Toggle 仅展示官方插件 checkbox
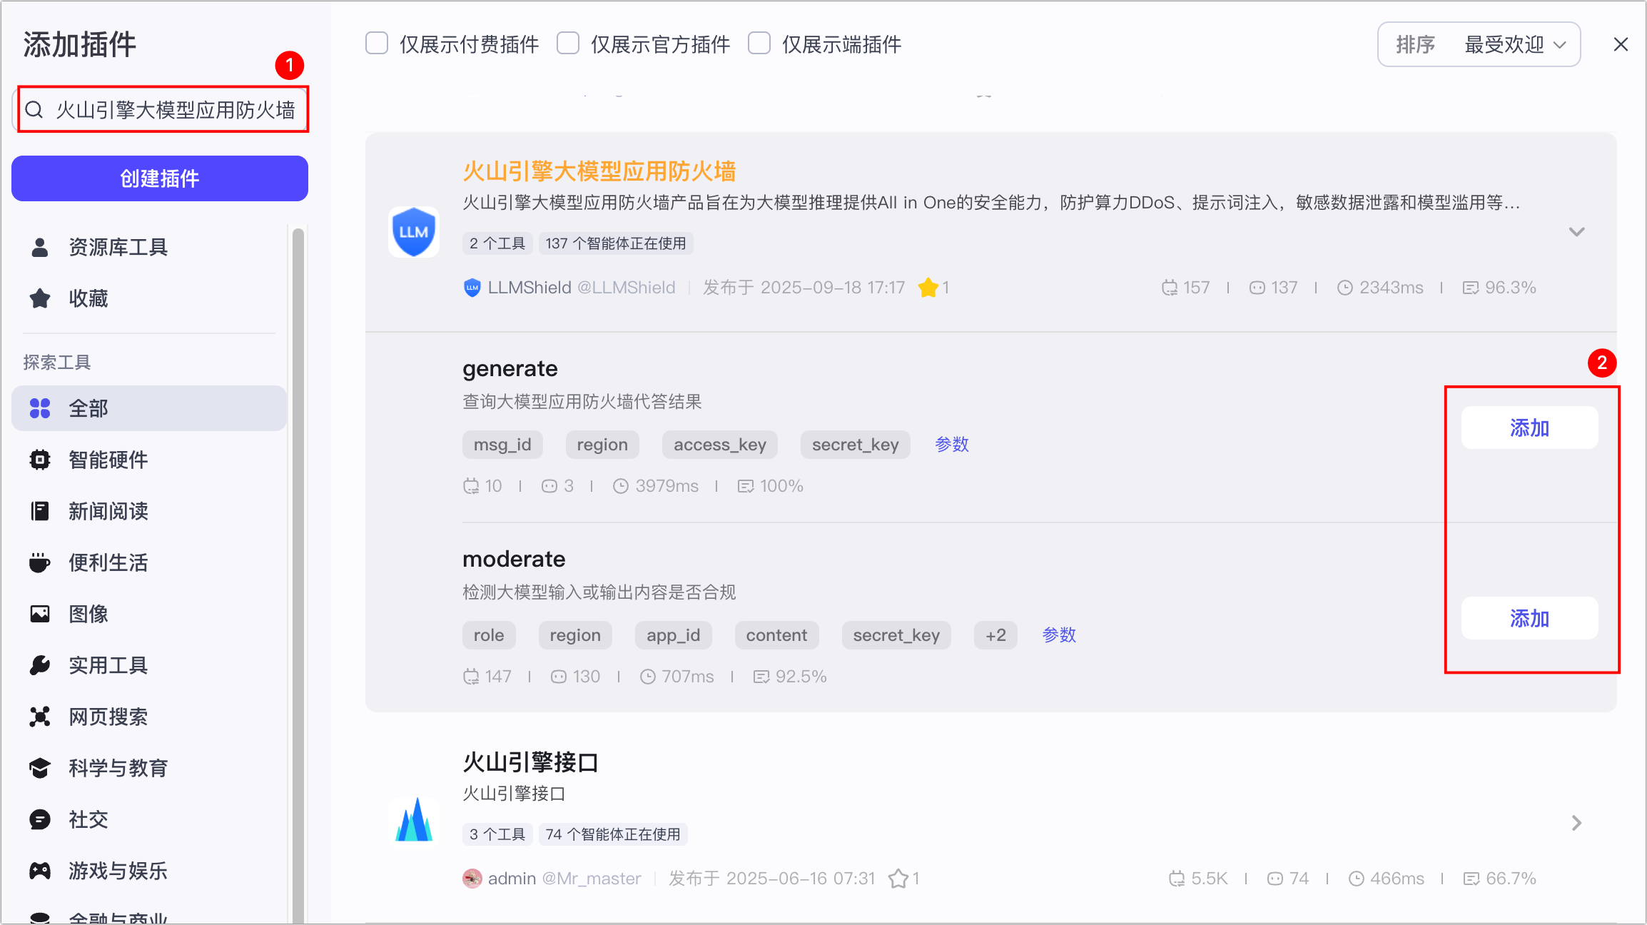1647x925 pixels. tap(568, 44)
